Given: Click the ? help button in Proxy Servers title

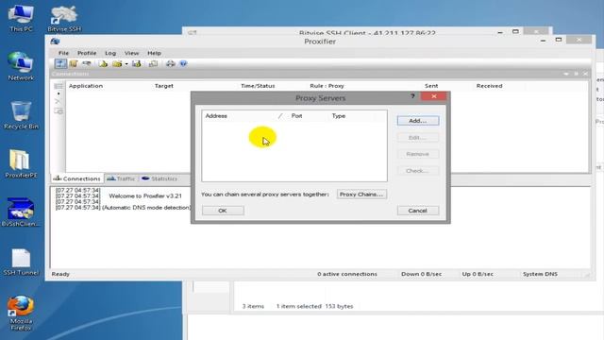Looking at the screenshot, I should (412, 96).
